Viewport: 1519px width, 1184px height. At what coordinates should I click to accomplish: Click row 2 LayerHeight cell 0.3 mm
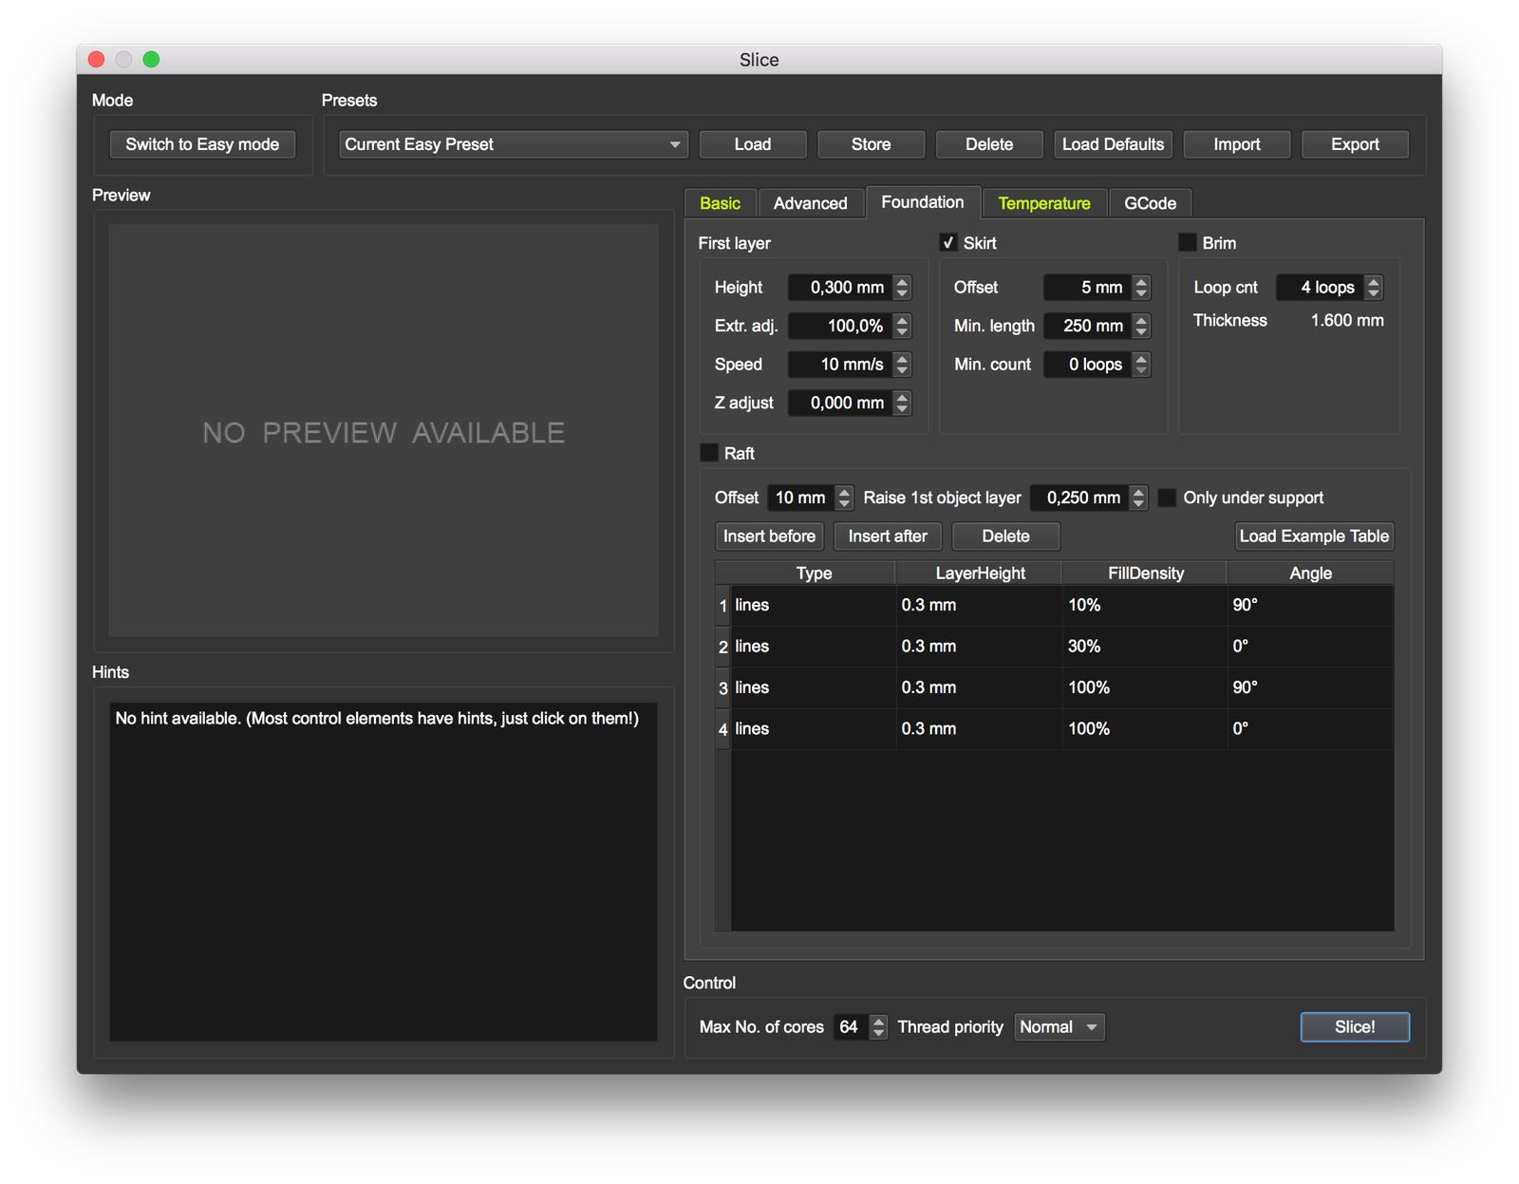click(x=980, y=647)
